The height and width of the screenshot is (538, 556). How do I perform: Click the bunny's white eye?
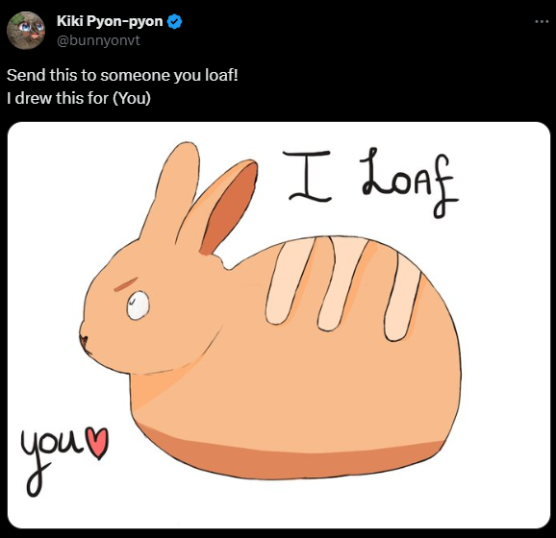click(x=139, y=306)
